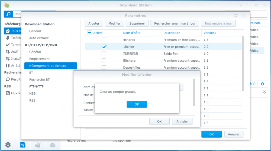271x151 pixels.
Task: Open settings gear icon in bottom bar
Action: 8,145
